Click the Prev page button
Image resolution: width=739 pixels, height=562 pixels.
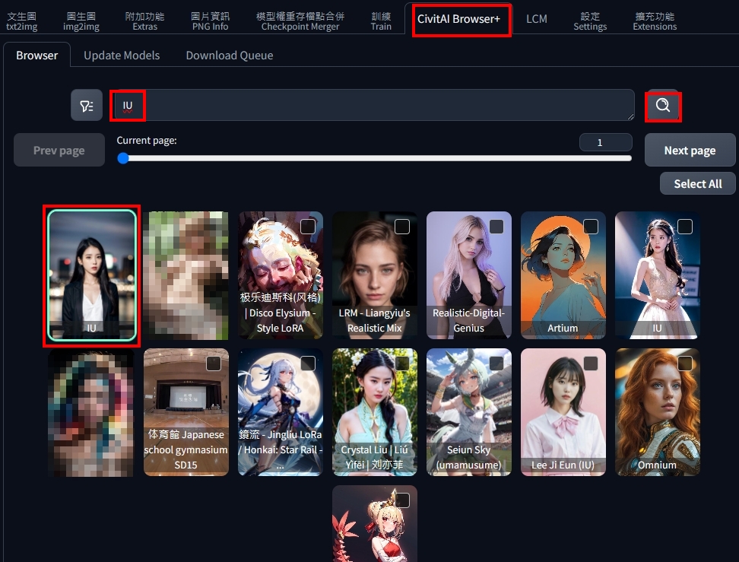(x=59, y=151)
